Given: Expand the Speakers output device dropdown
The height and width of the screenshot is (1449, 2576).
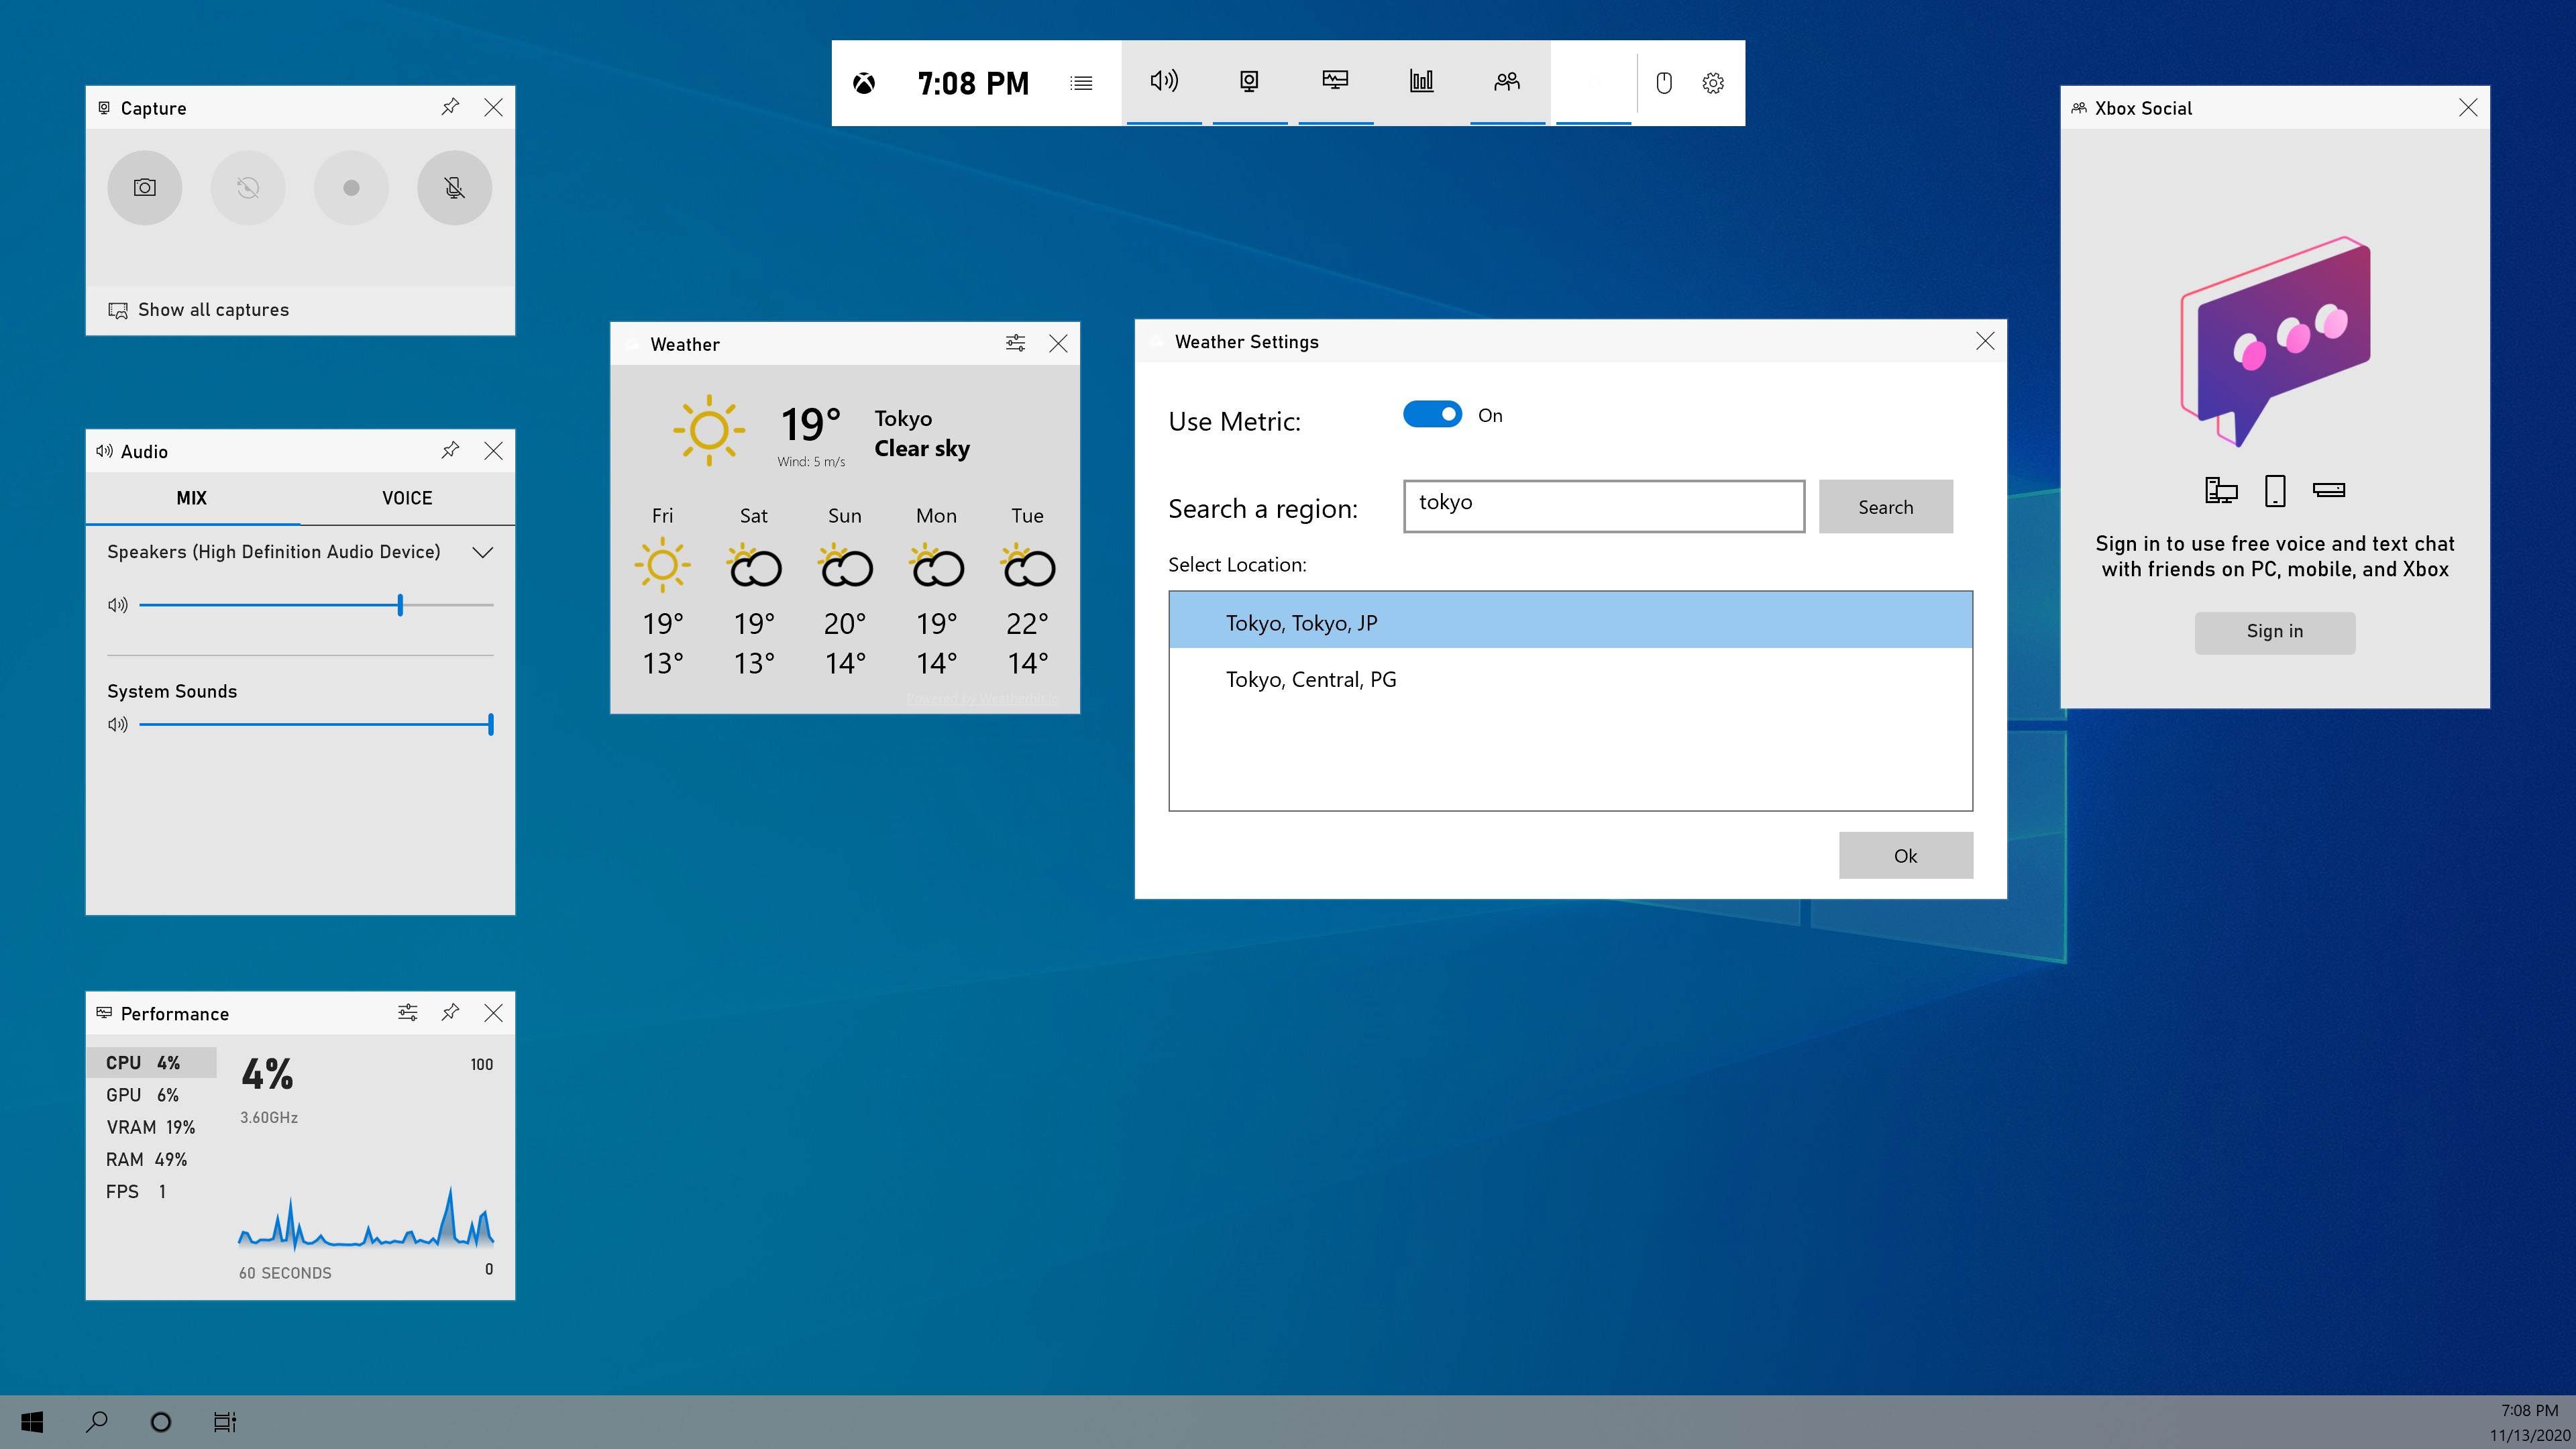Looking at the screenshot, I should 483,551.
